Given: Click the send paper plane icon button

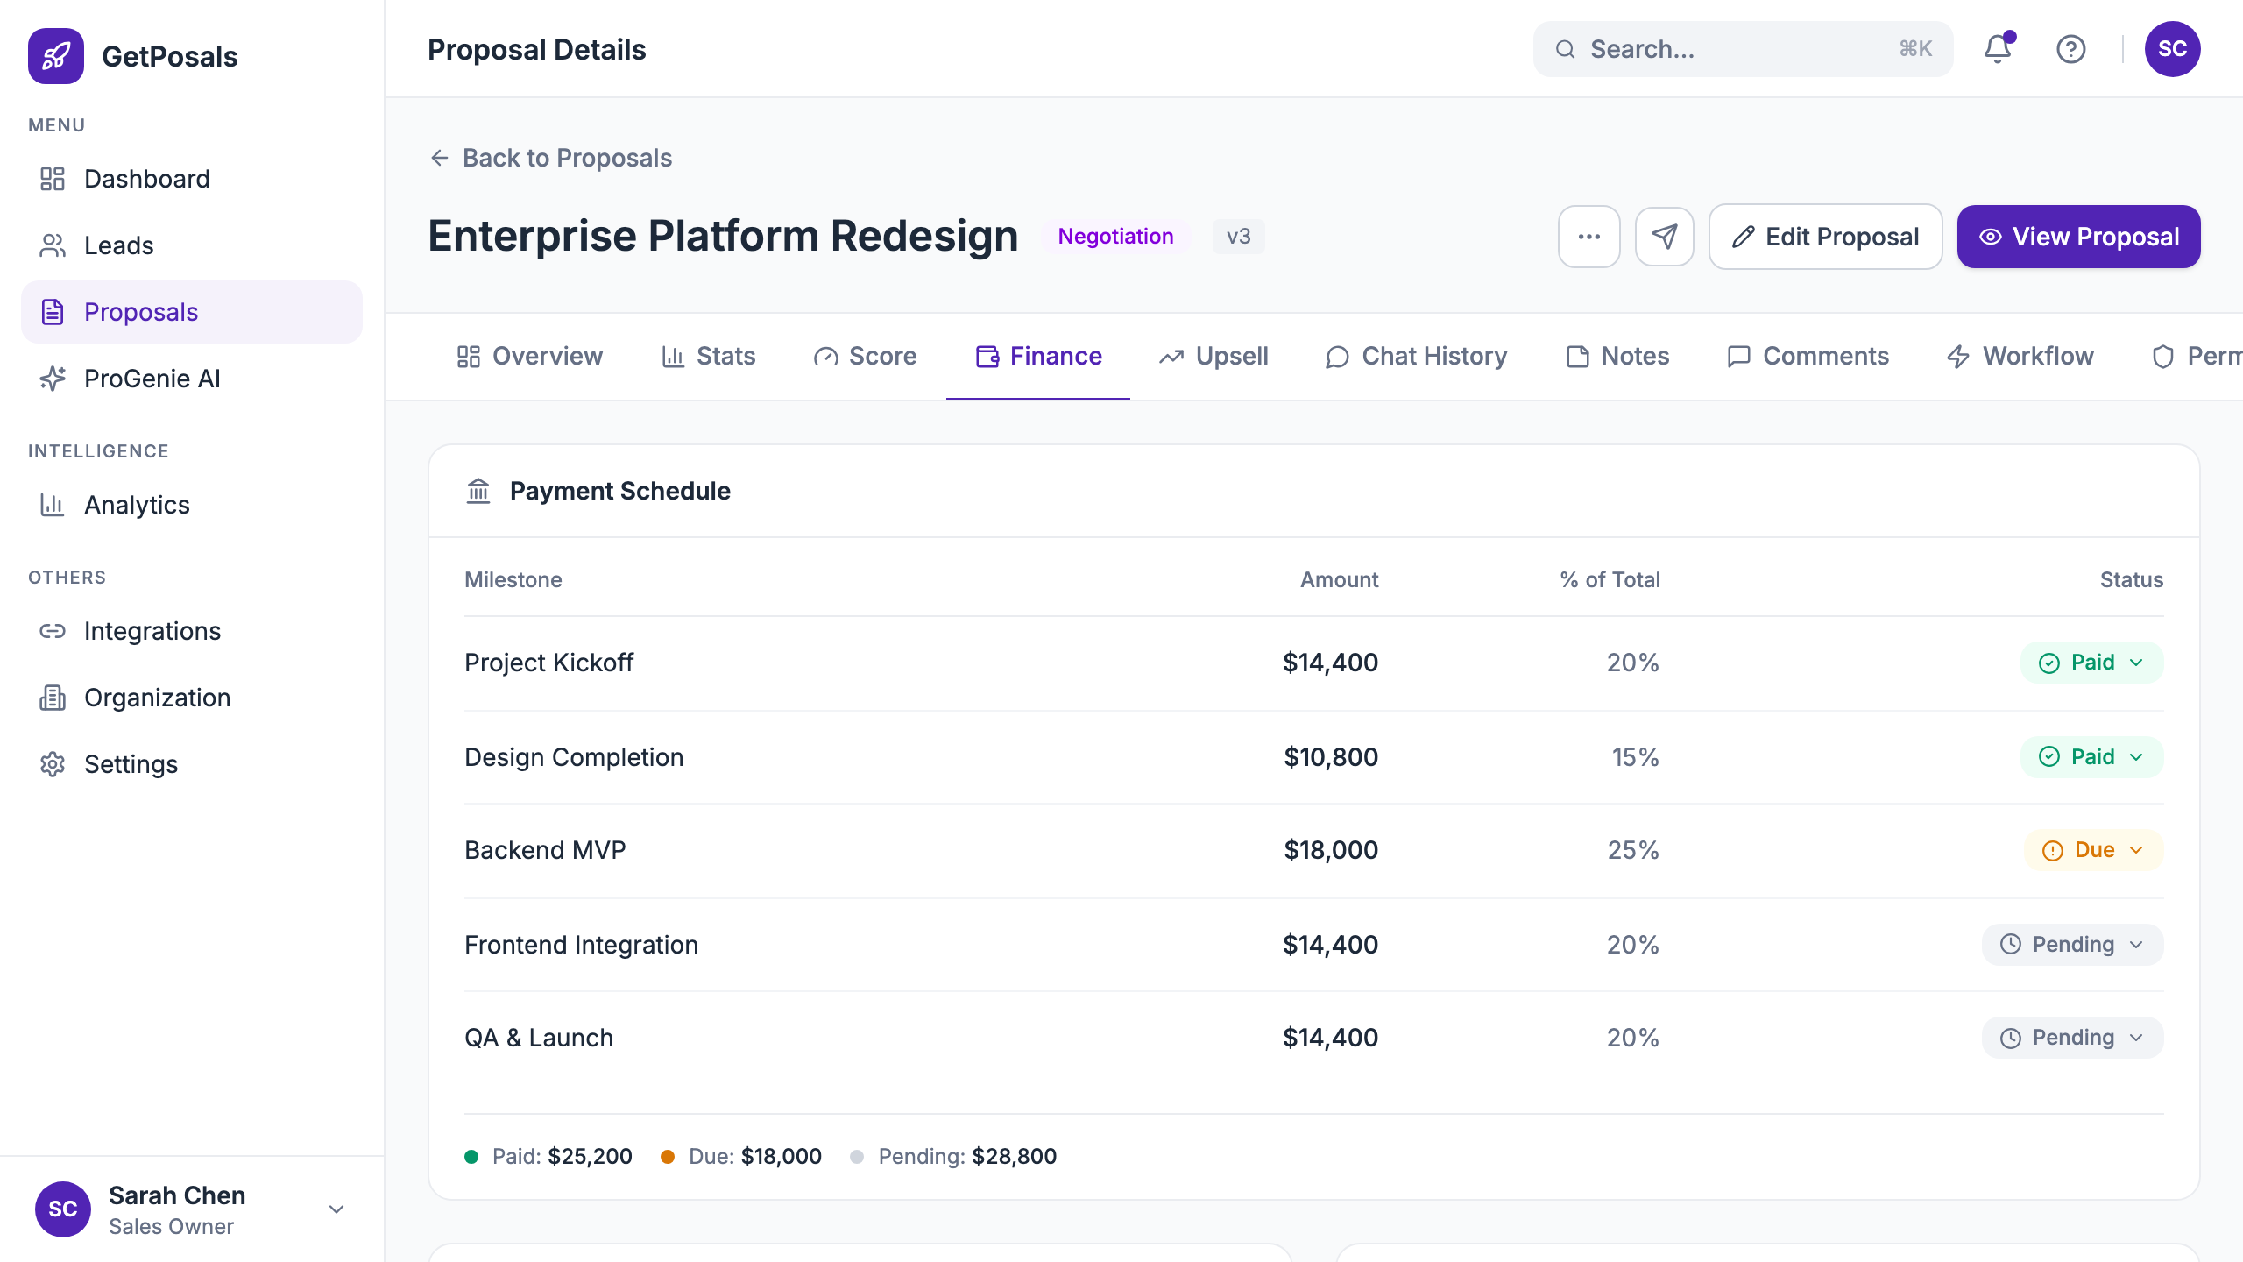Looking at the screenshot, I should click(1665, 237).
